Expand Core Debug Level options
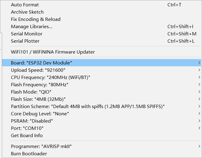The height and width of the screenshot is (158, 202). pyautogui.click(x=40, y=114)
